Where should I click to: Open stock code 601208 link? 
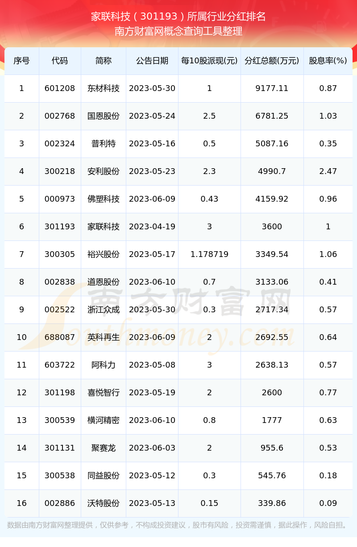[60, 88]
